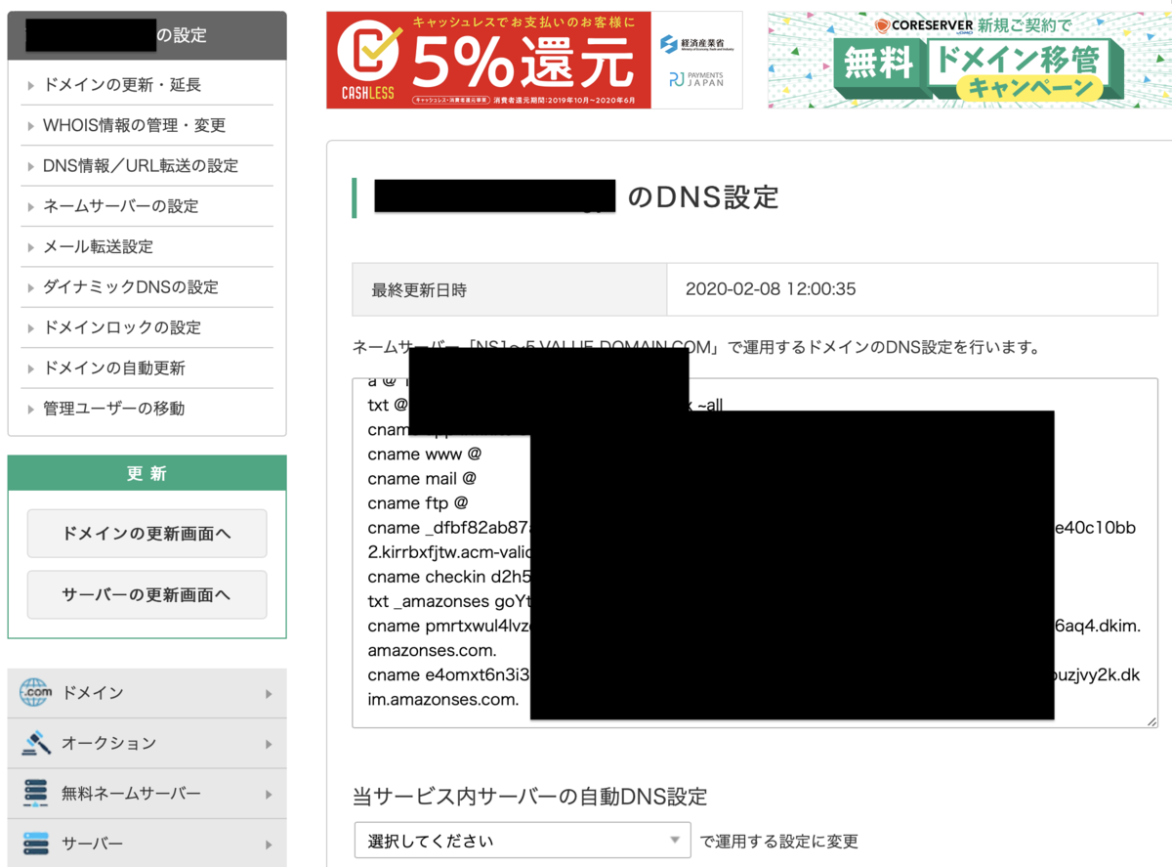
Task: Click the 'txt _amazonses' record line
Action: coord(447,601)
